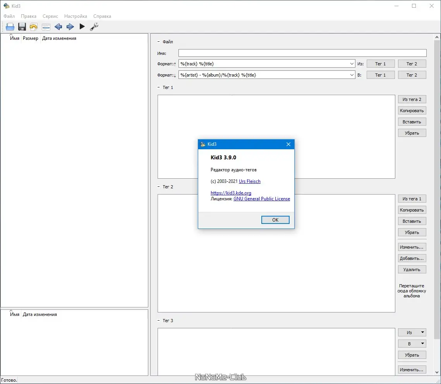This screenshot has height=384, width=441.
Task: Sort lower folder list by Имя column
Action: (x=15, y=315)
